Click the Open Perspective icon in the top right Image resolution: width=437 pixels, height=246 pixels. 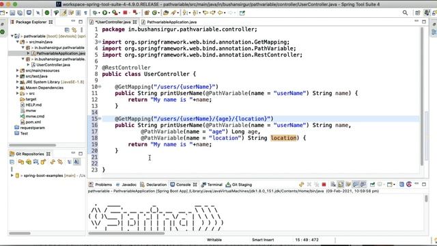[417, 13]
